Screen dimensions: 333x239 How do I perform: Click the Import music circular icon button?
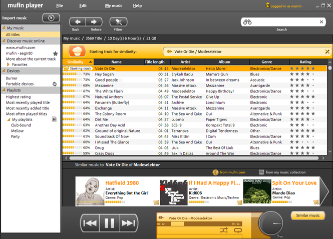[x=51, y=18]
